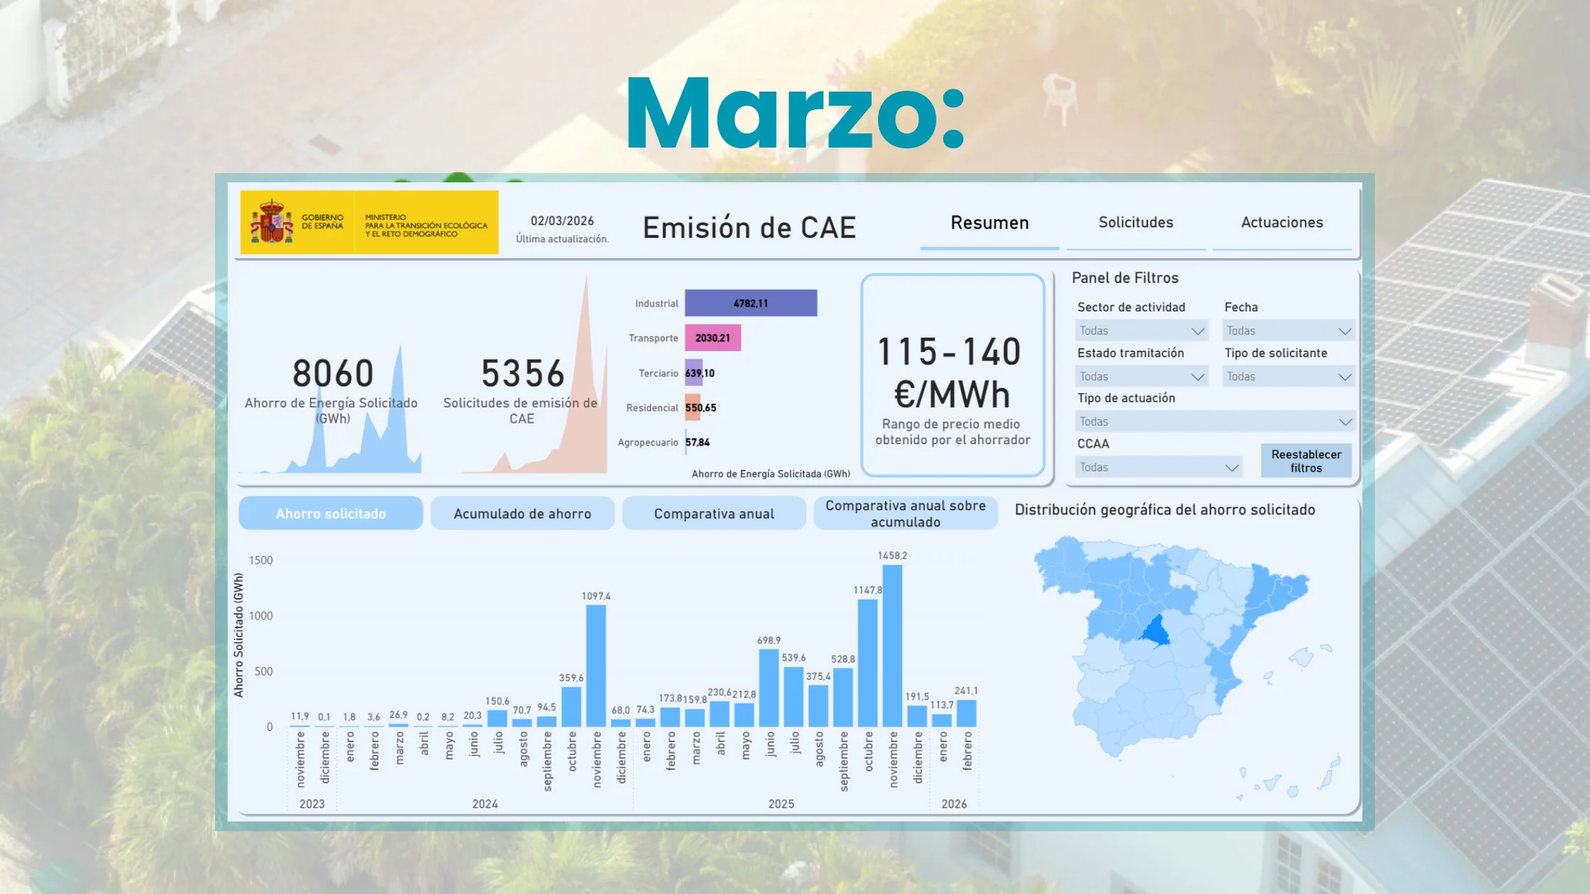Select the Comparativa anual view
This screenshot has width=1590, height=894.
click(x=713, y=513)
